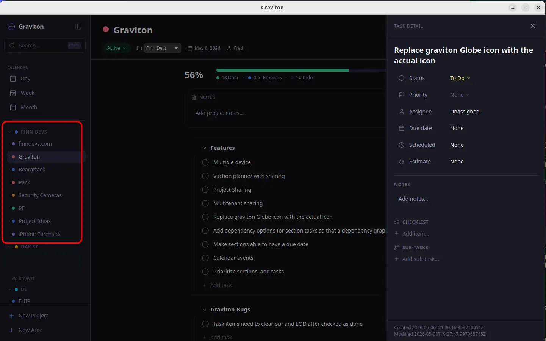Complete the Replace graviton Globe icon task
The image size is (546, 341).
[205, 217]
